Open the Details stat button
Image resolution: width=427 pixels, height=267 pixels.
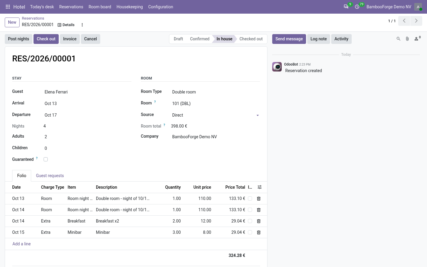click(x=66, y=25)
